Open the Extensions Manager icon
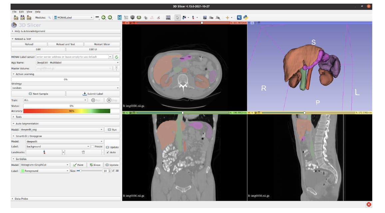This screenshot has height=213, width=385. (239, 17)
